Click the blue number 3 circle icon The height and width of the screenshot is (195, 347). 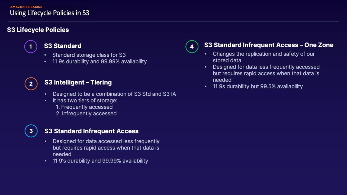(x=31, y=131)
